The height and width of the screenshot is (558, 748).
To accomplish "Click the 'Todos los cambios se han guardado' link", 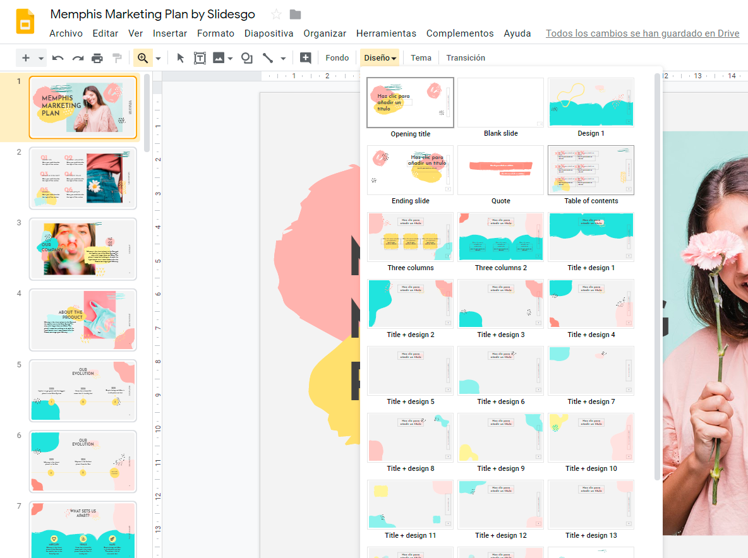I will point(642,33).
